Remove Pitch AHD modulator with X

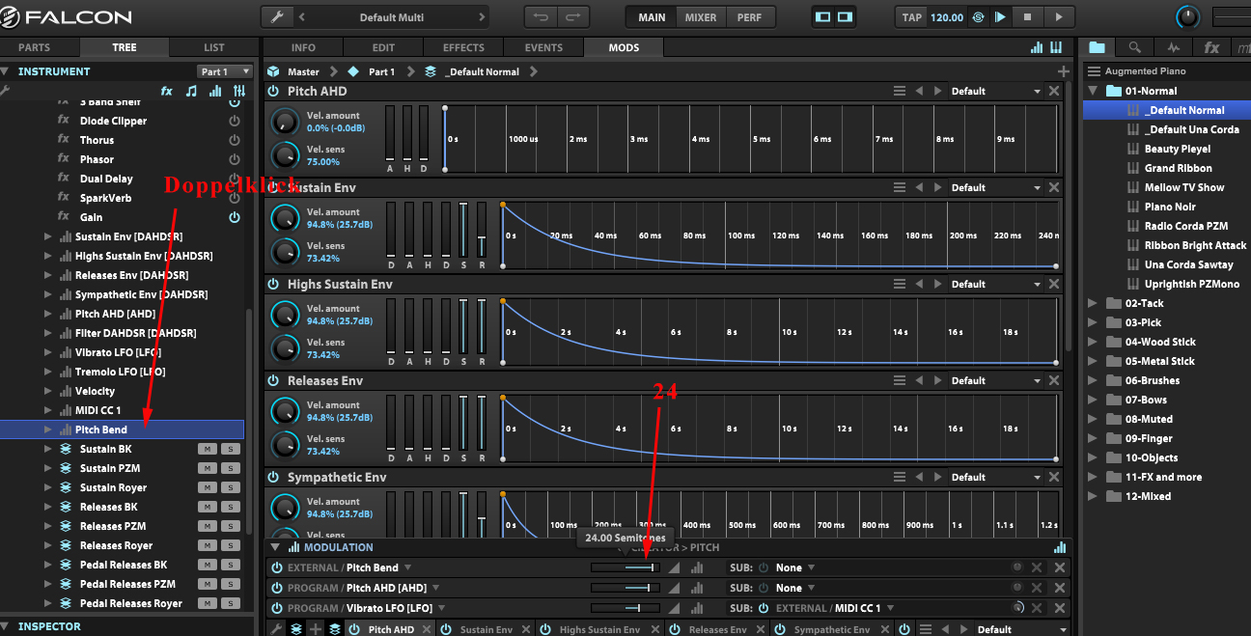coord(1054,91)
